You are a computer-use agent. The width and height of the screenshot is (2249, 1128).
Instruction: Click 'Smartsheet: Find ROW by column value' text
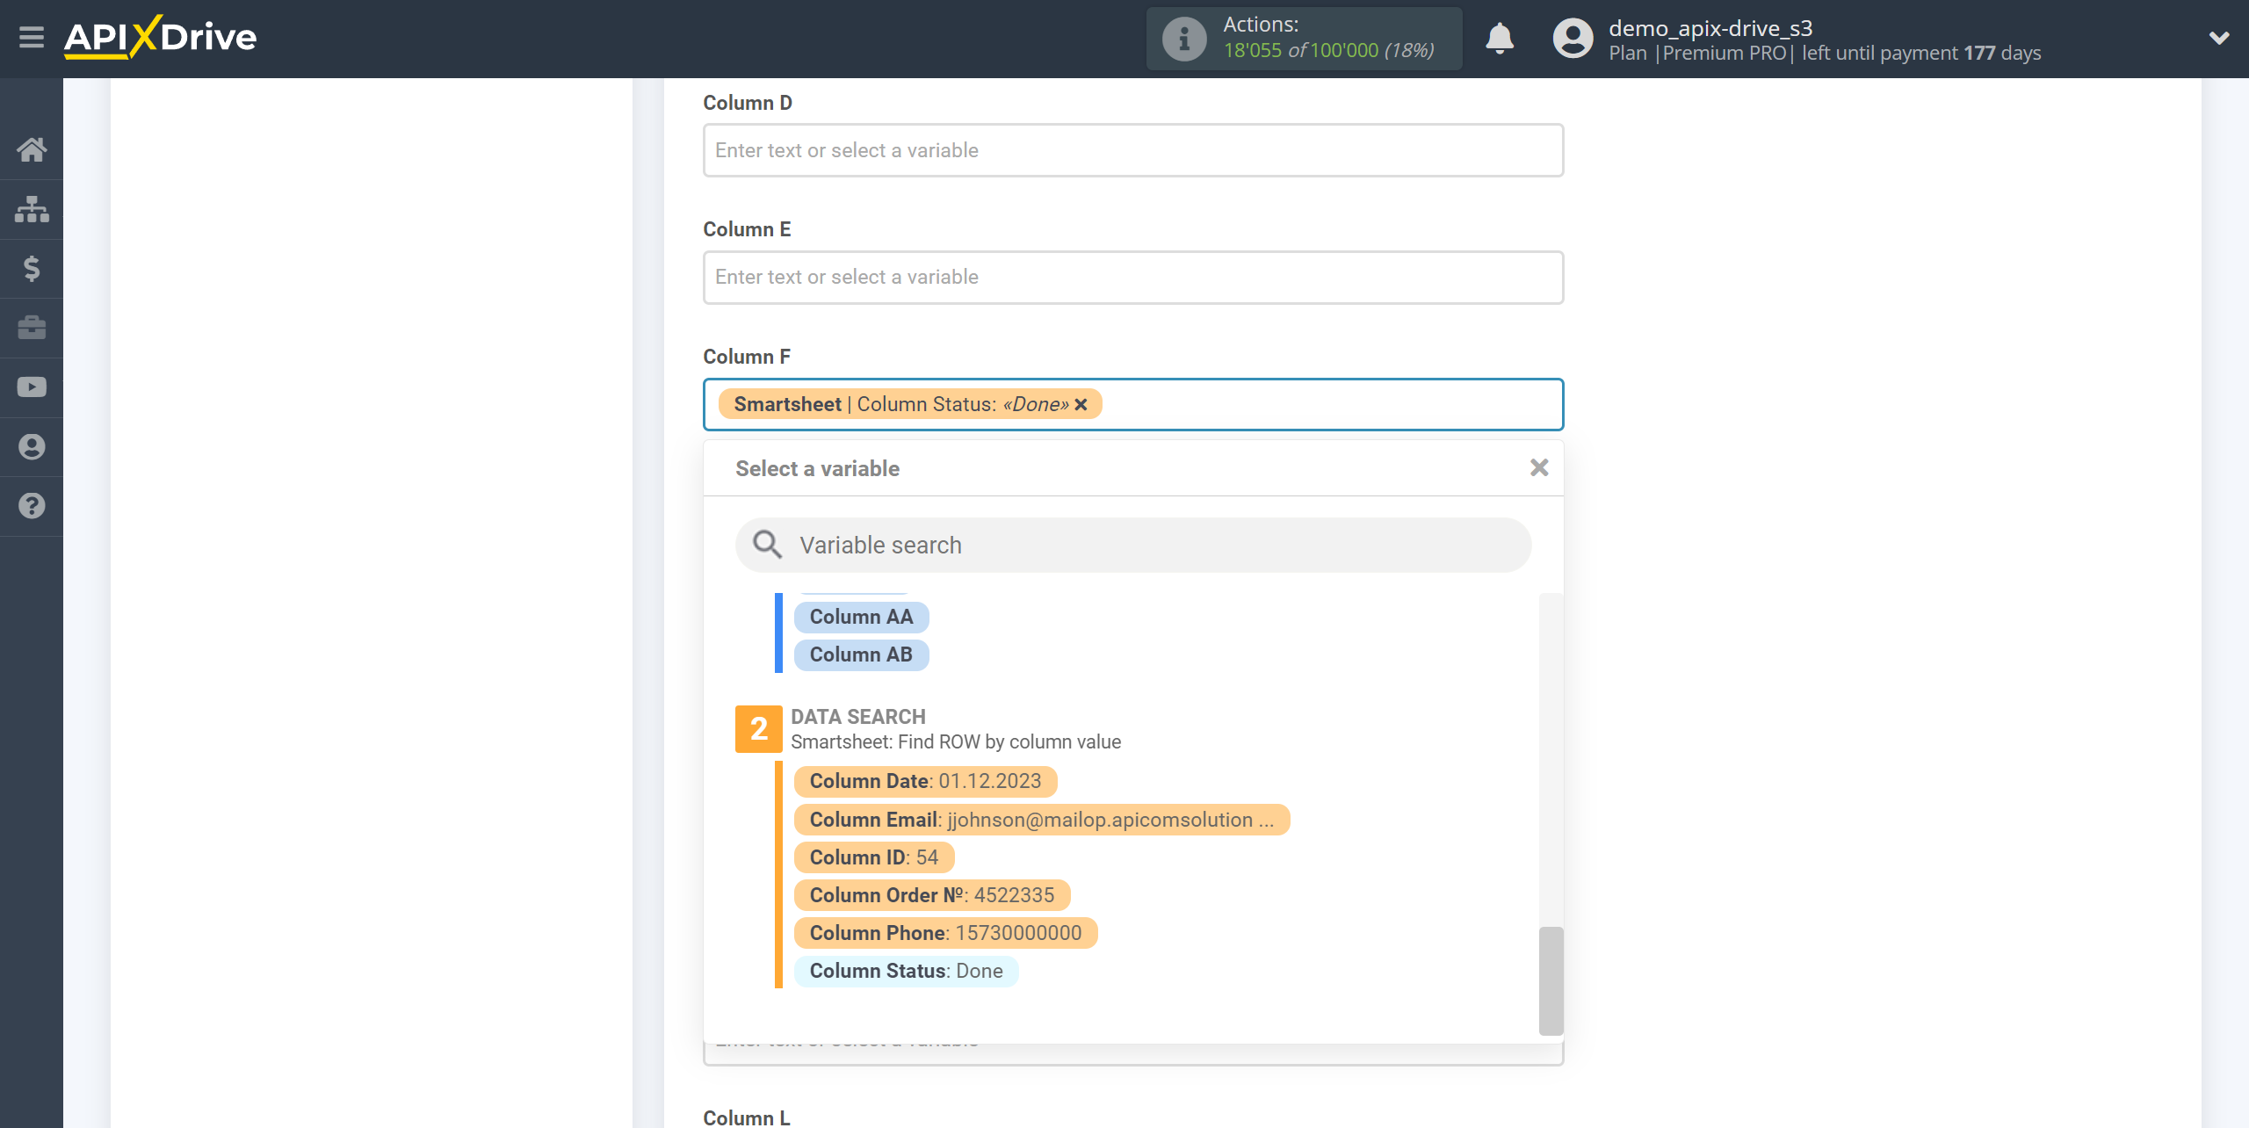click(x=956, y=742)
